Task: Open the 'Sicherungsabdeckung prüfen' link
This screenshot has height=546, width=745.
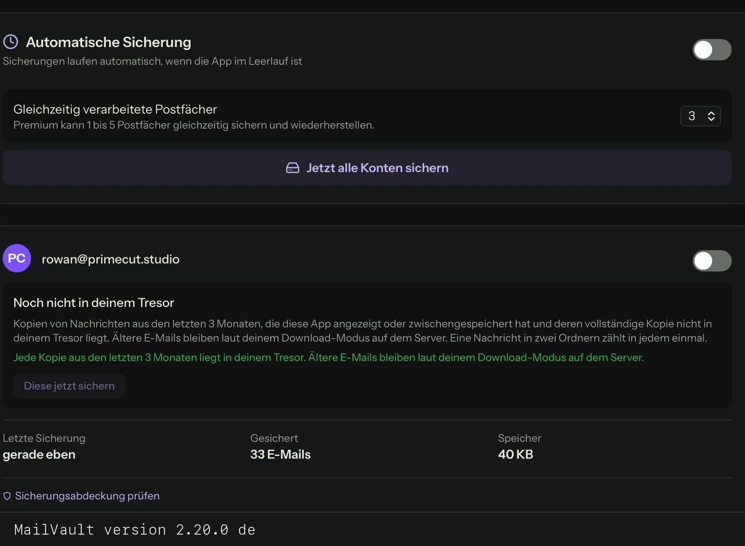Action: 87,496
